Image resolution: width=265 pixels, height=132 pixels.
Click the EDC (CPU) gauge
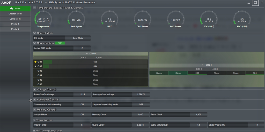point(242,19)
